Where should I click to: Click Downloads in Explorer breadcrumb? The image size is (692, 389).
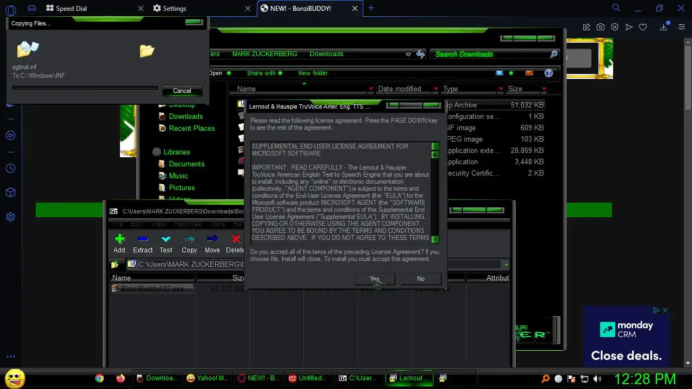(327, 54)
